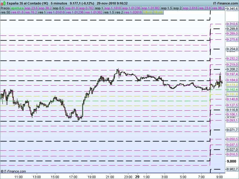Image resolution: width=239 pixels, height=179 pixels.
Task: Click the 9.254,0 price axis label
Action: pyautogui.click(x=232, y=49)
